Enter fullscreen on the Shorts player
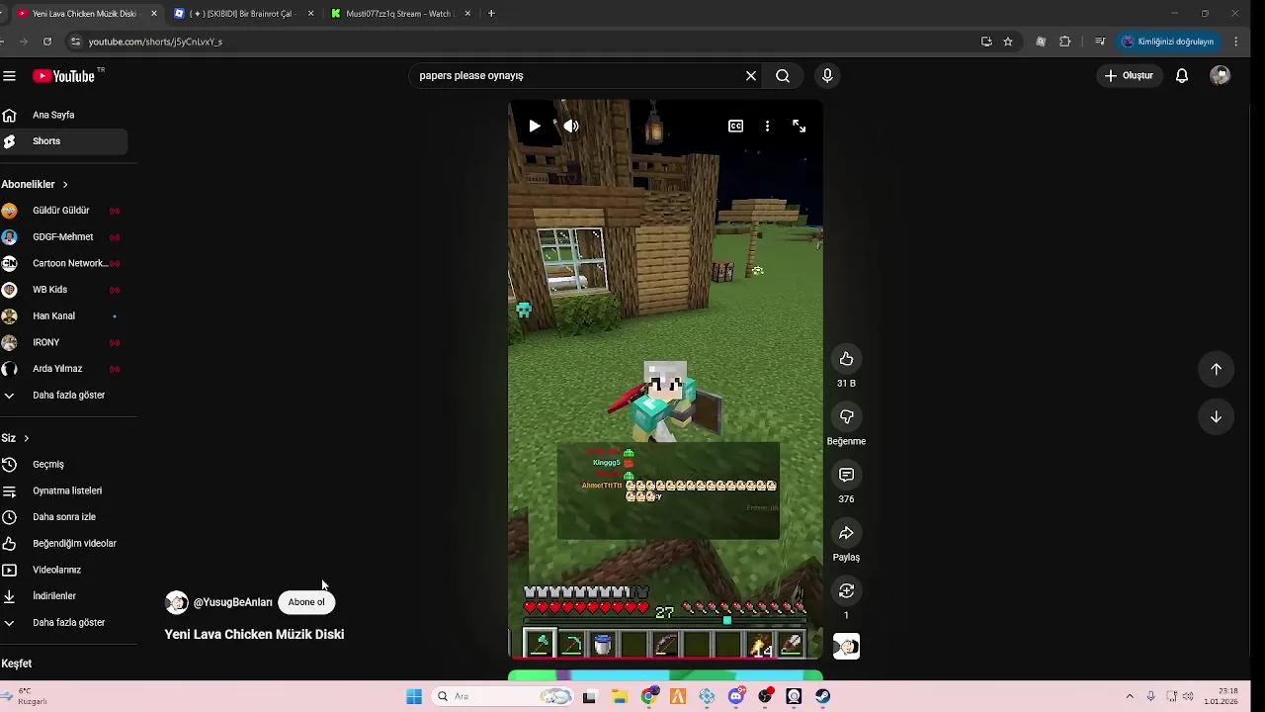1265x712 pixels. [799, 127]
